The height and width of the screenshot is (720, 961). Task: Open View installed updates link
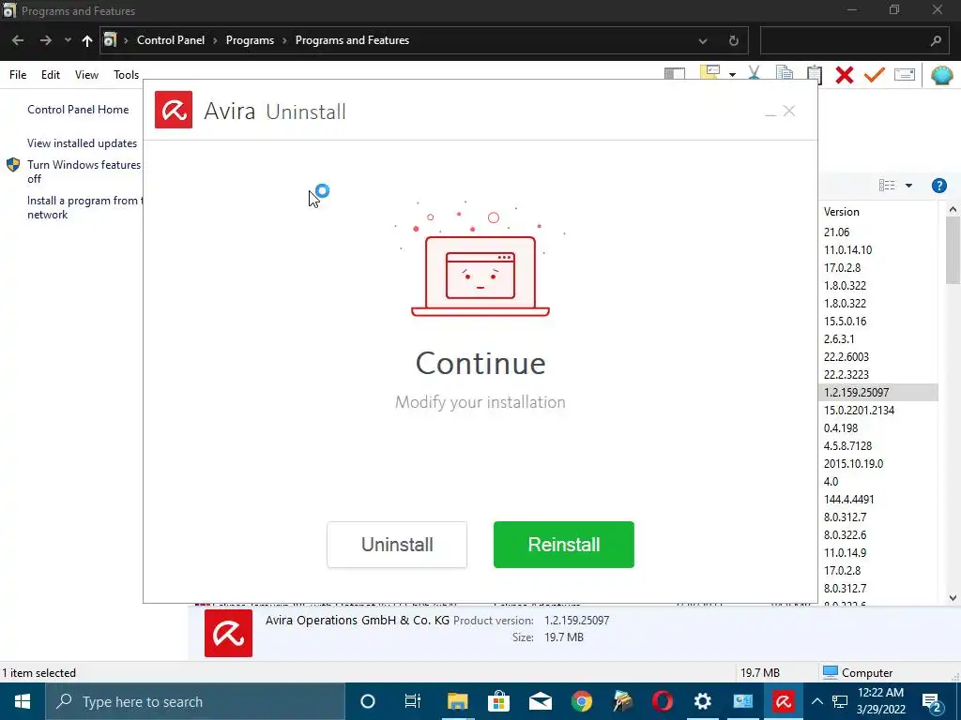83,143
